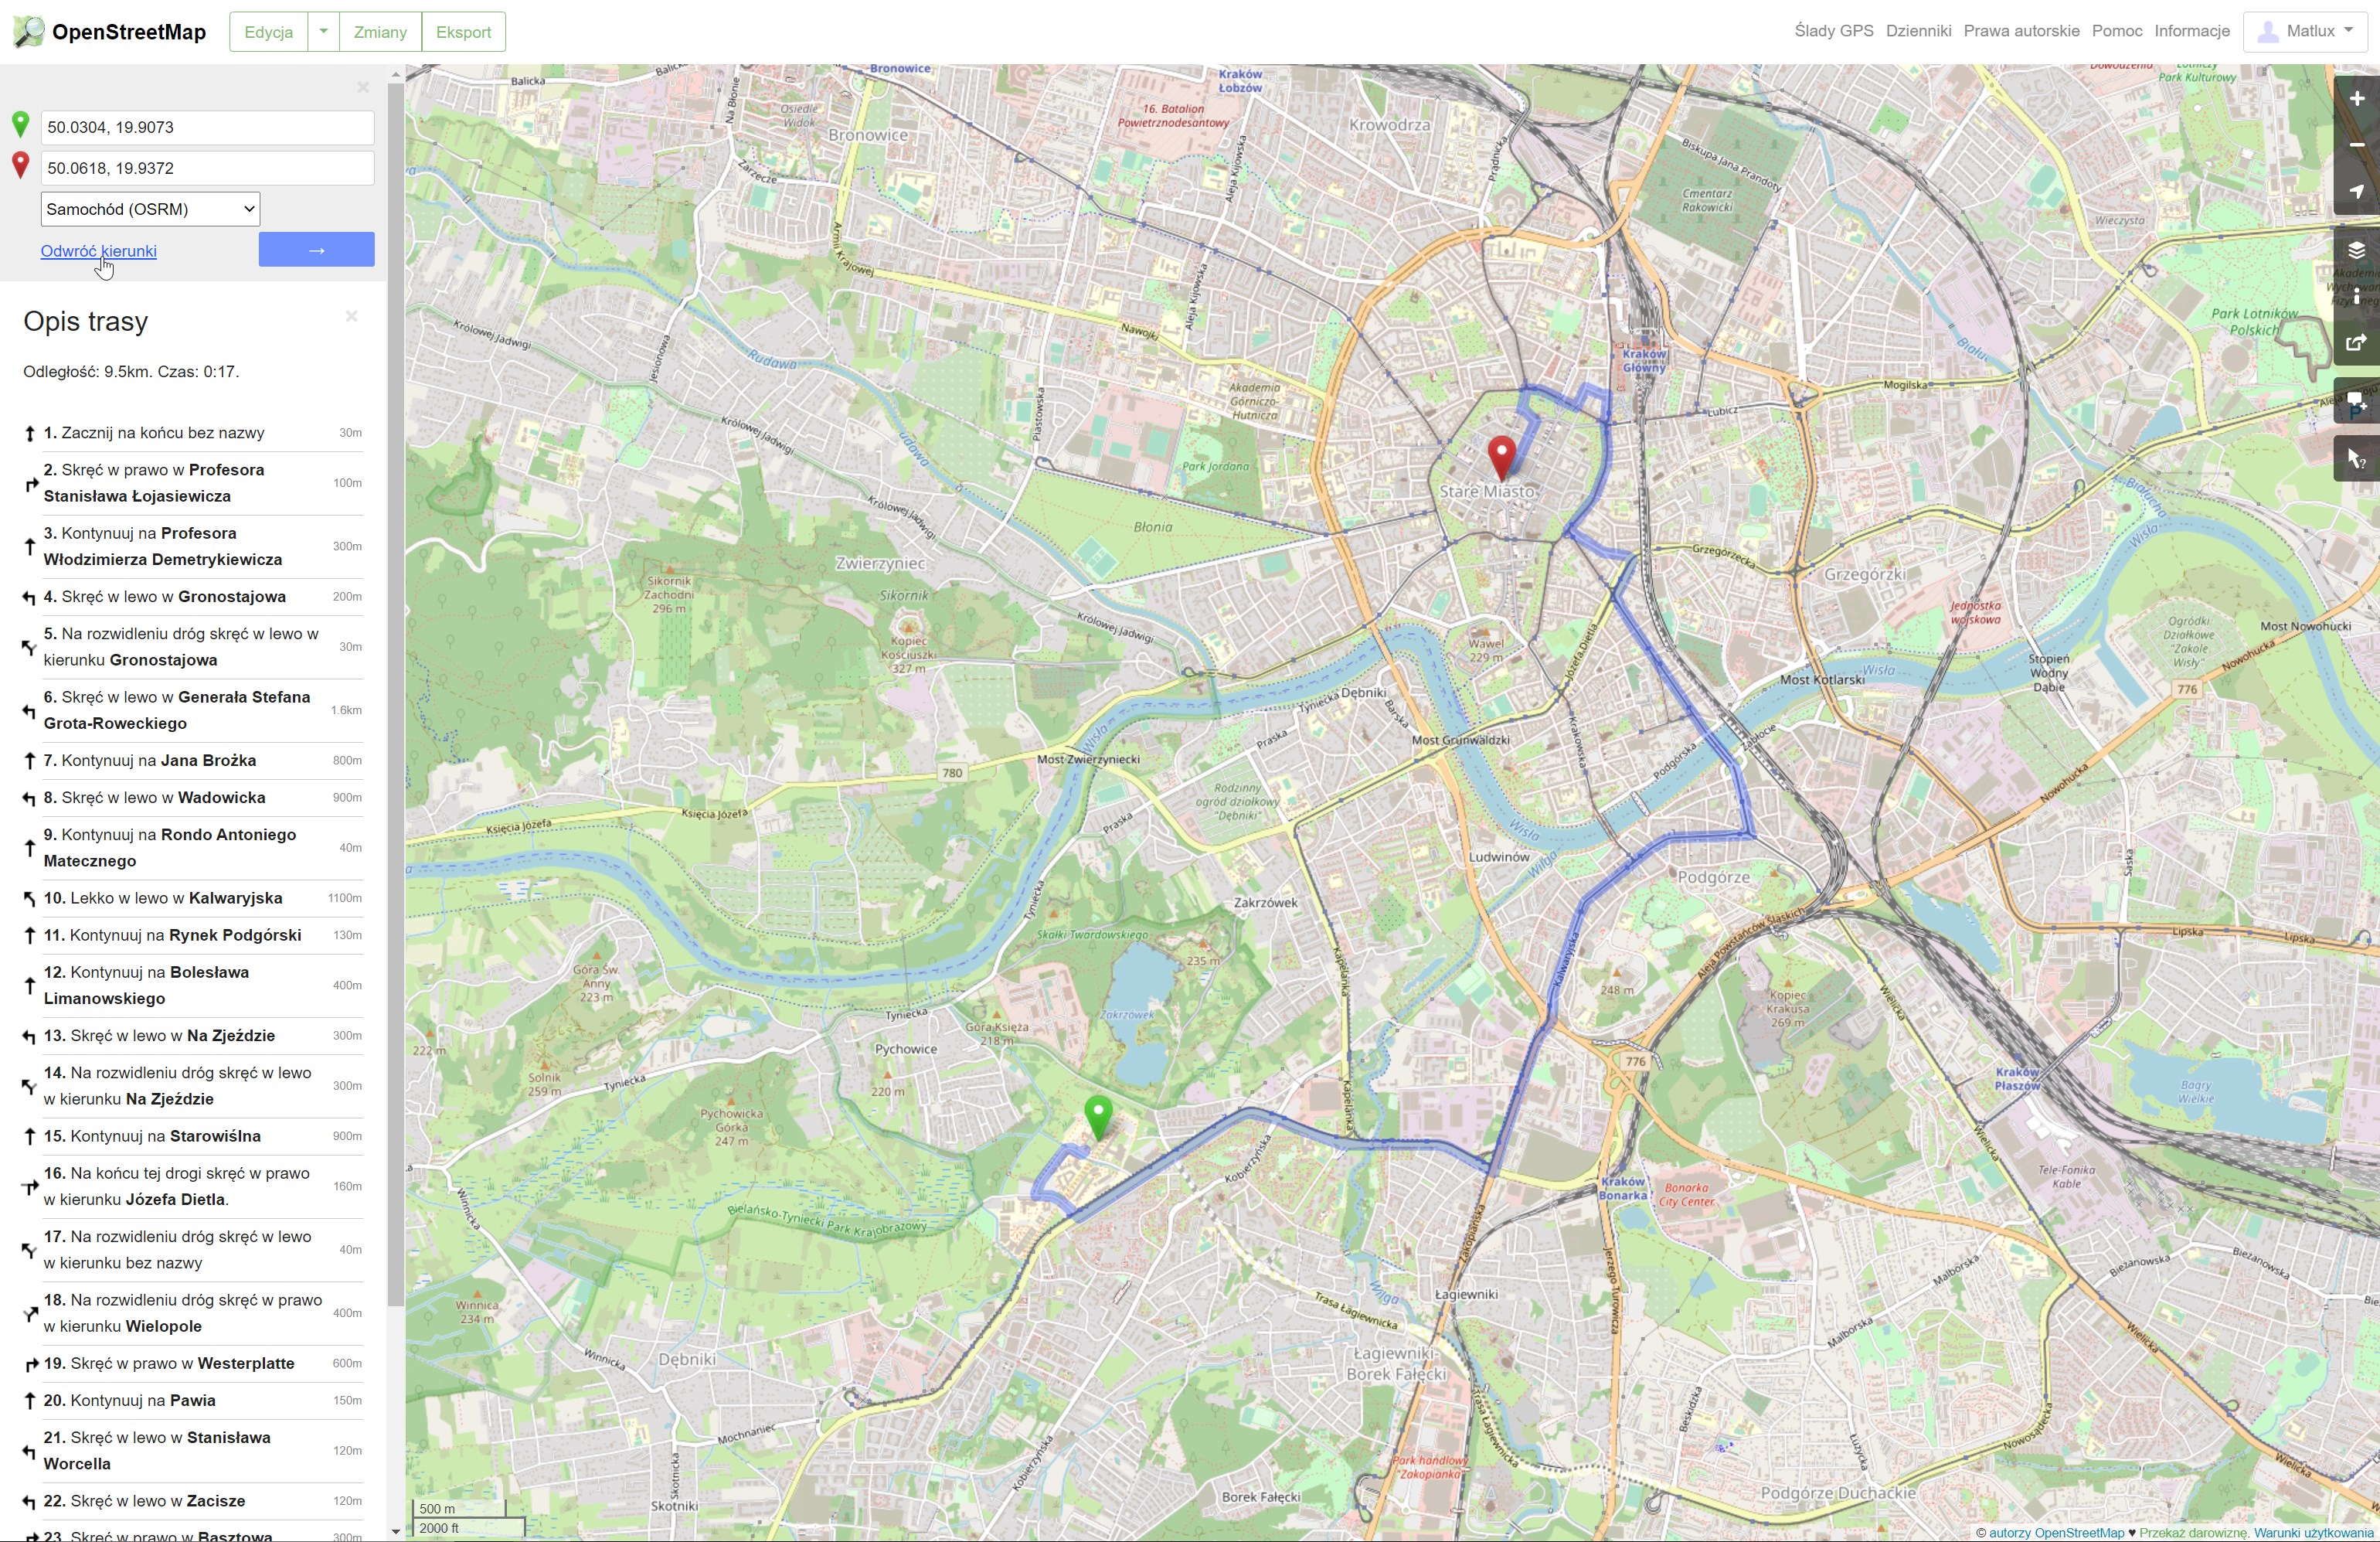The height and width of the screenshot is (1542, 2380).
Task: Open the Pomoc help page
Action: (2116, 31)
